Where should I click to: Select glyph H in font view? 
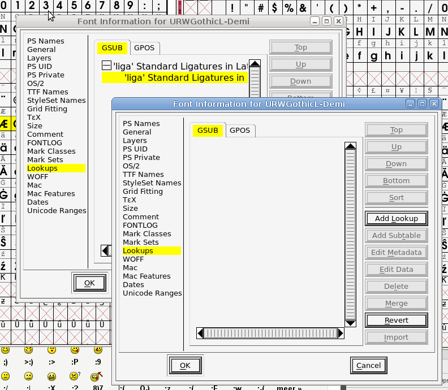point(359,32)
